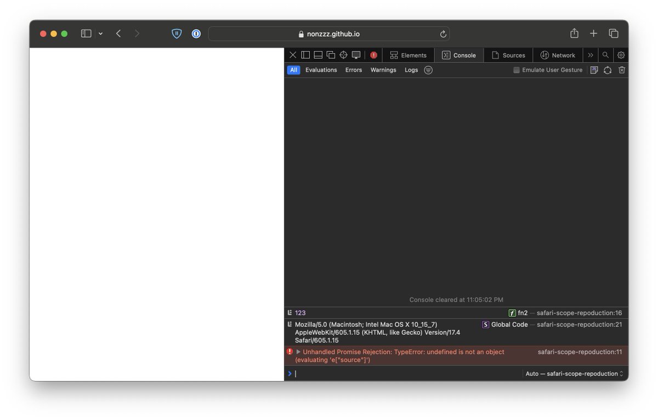Open a new tab with plus
This screenshot has width=658, height=420.
click(x=594, y=33)
